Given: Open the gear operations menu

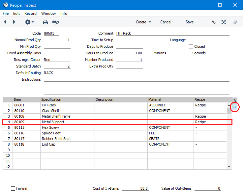Looking at the screenshot, I should (x=29, y=22).
